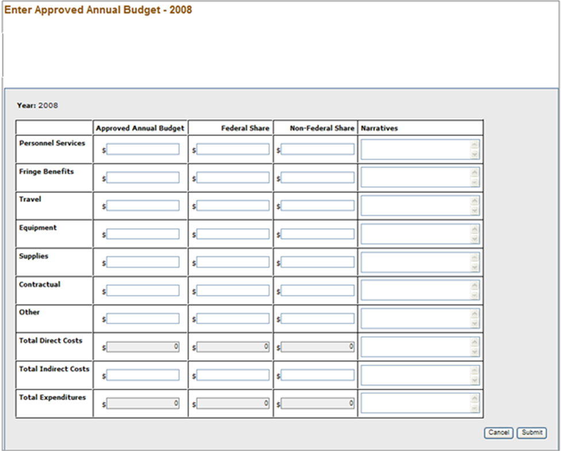This screenshot has height=451, width=561.
Task: Select Contractual Non-Federal Share field
Action: click(317, 291)
